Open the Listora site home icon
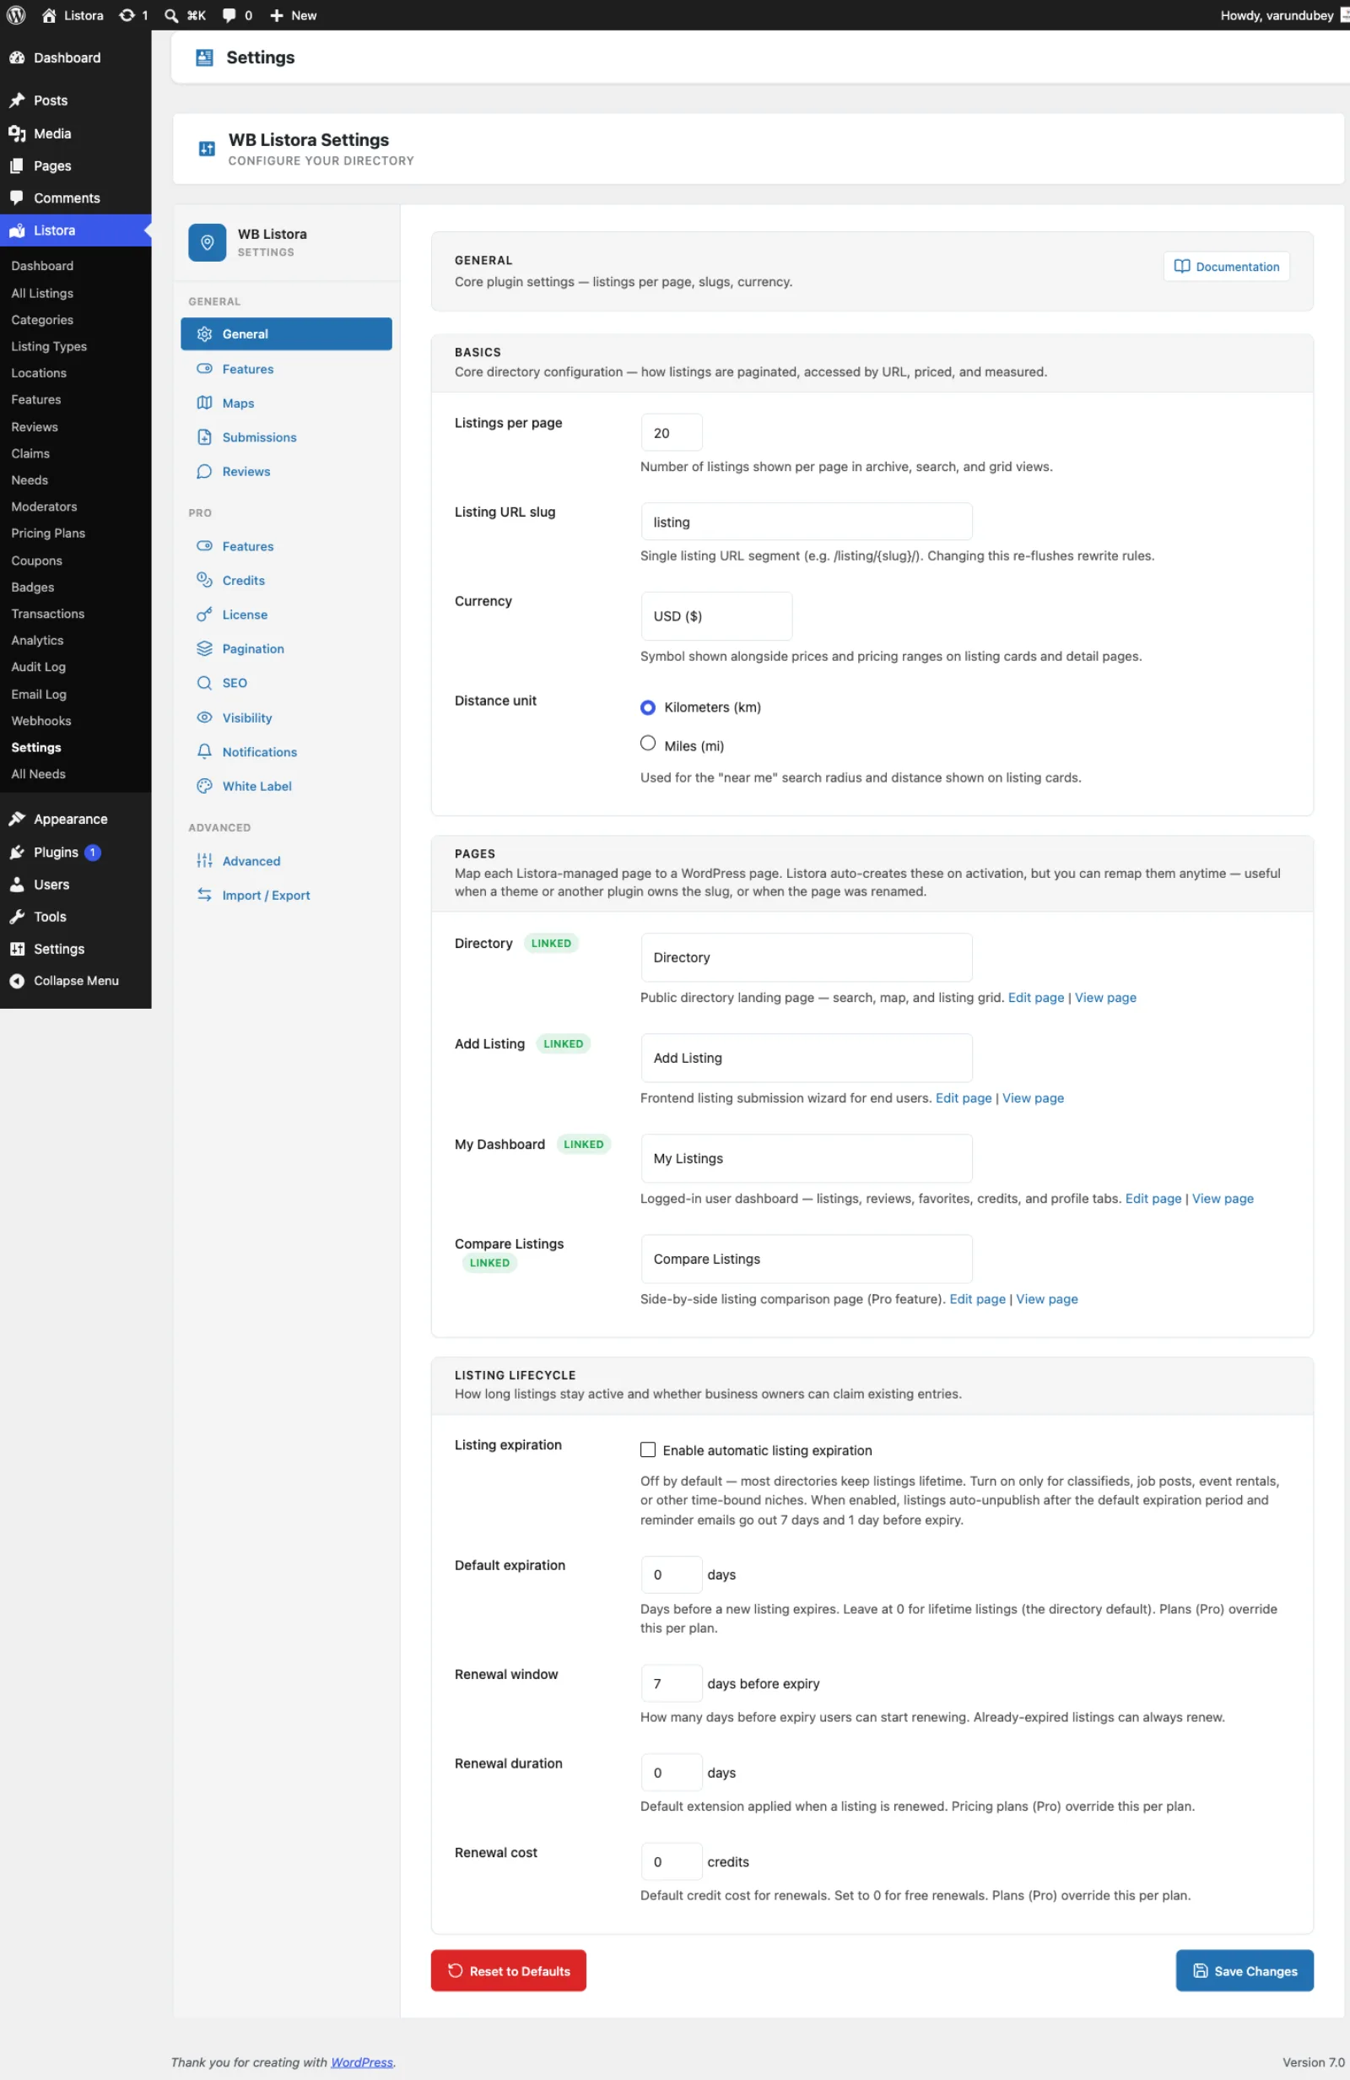 [49, 15]
